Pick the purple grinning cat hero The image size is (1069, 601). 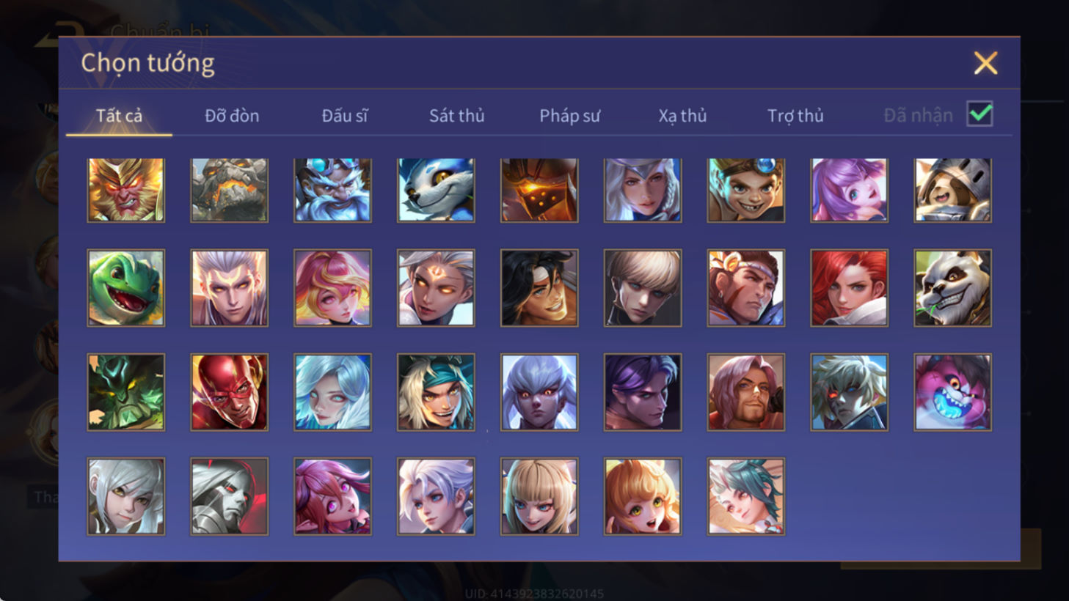952,392
